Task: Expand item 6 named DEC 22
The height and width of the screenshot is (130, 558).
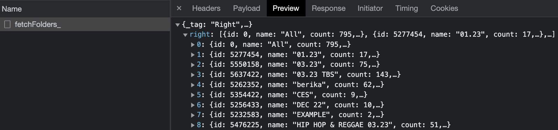Action: pyautogui.click(x=193, y=105)
